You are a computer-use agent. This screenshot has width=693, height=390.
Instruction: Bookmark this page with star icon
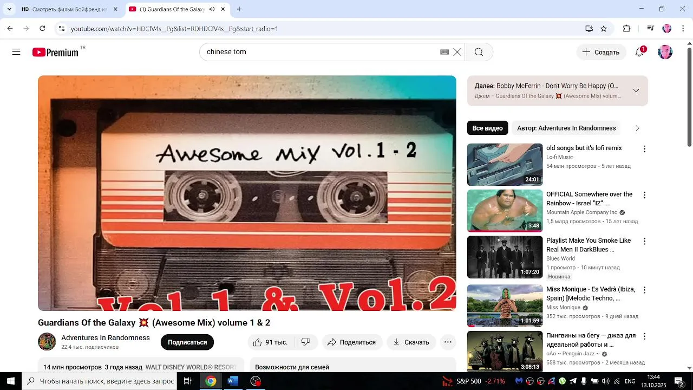604,29
